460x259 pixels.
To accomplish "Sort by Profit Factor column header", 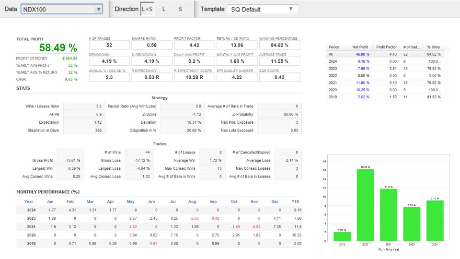I will pyautogui.click(x=386, y=47).
